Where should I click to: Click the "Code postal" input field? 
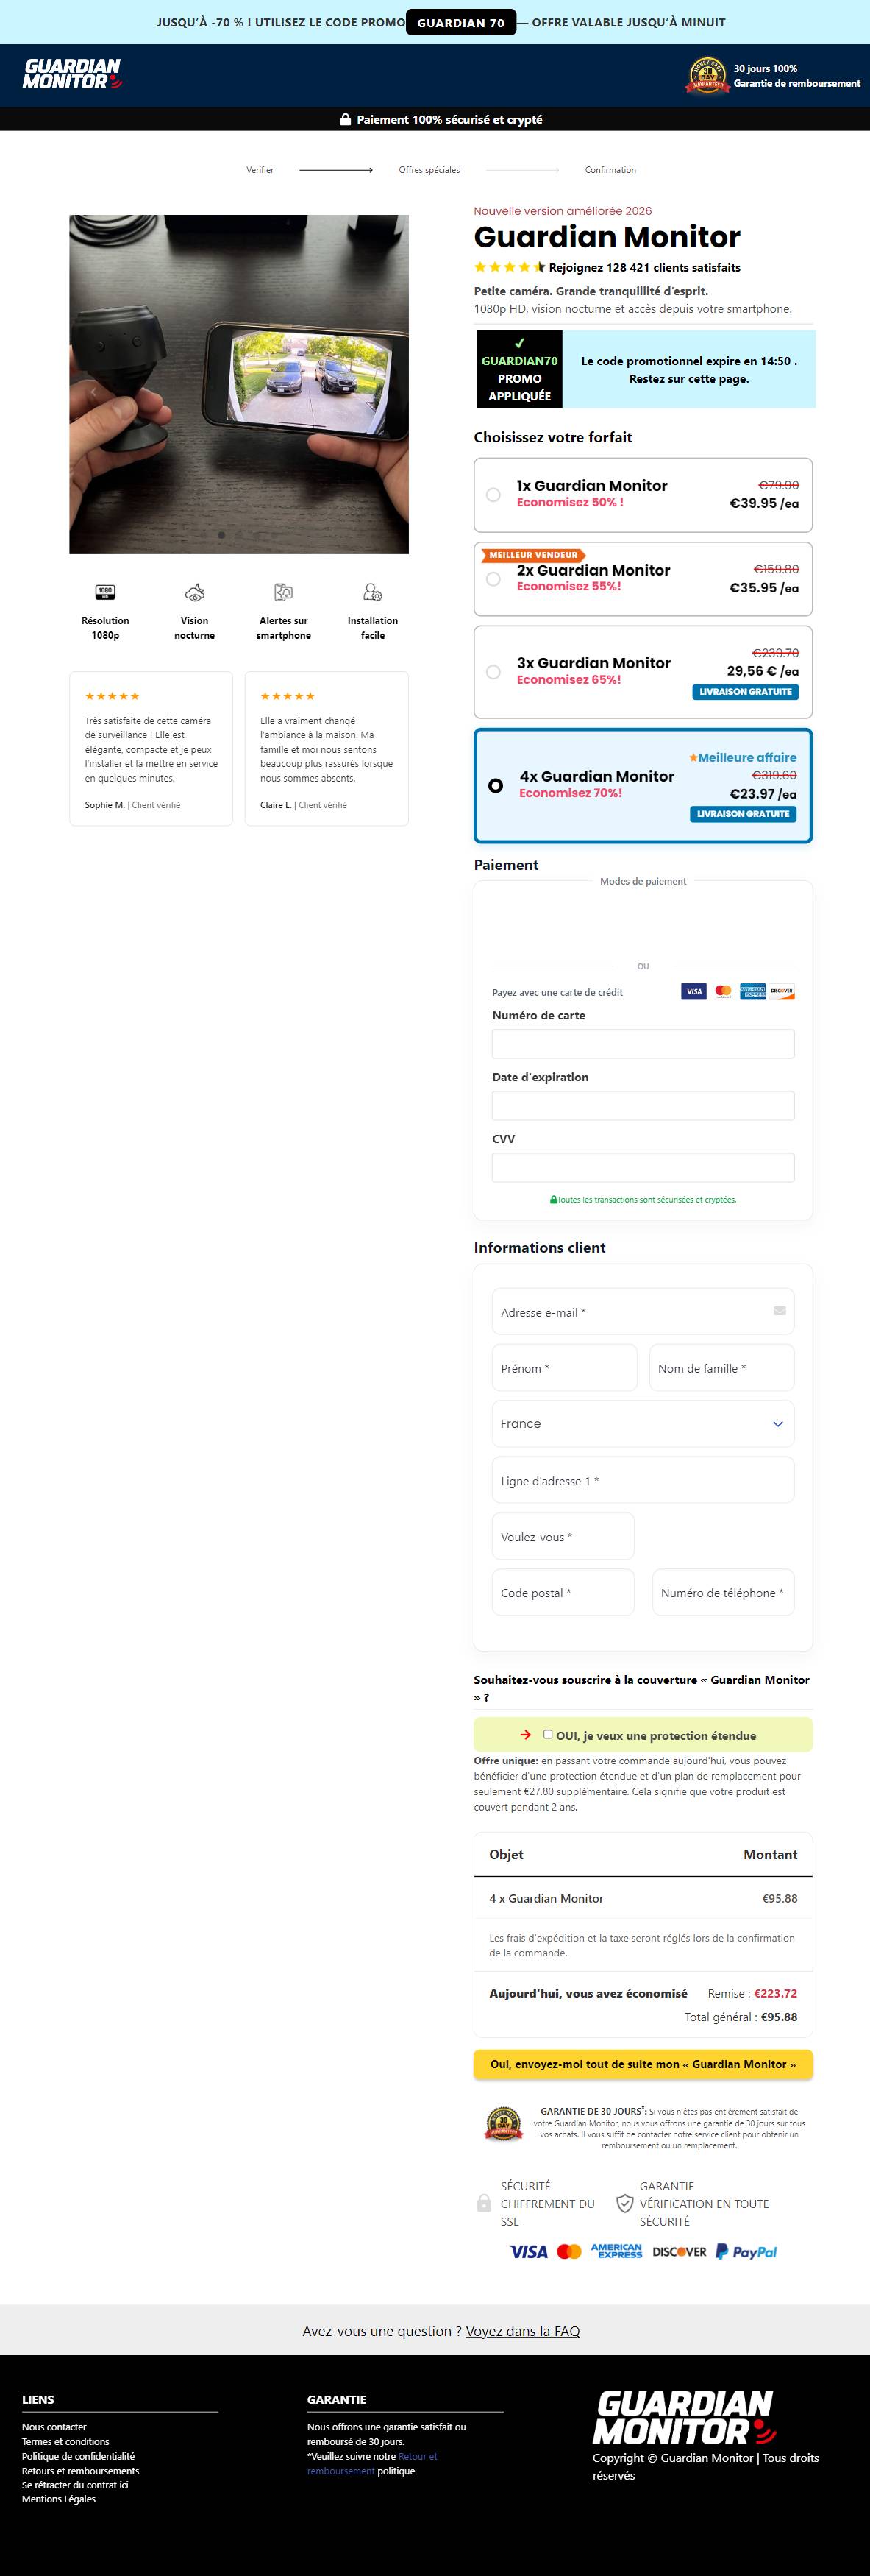tap(563, 1592)
